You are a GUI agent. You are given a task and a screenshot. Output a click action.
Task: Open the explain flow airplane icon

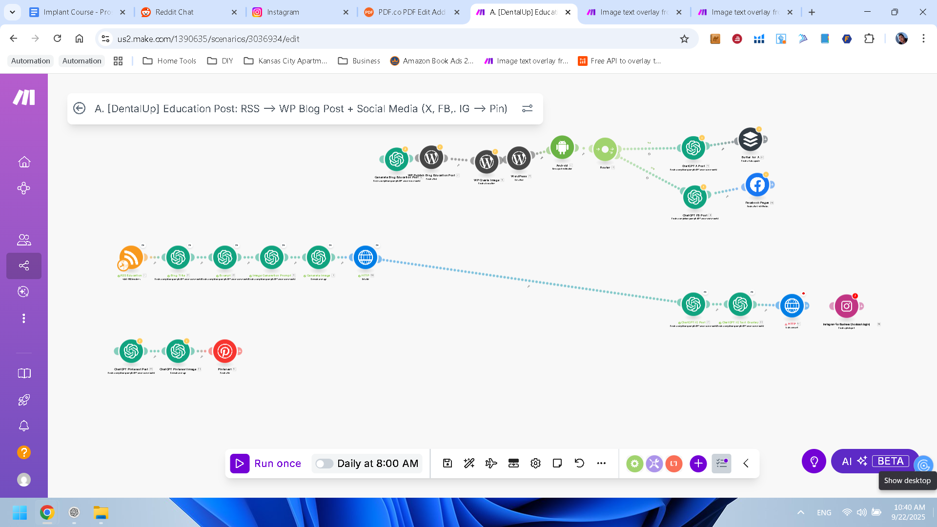tap(491, 464)
